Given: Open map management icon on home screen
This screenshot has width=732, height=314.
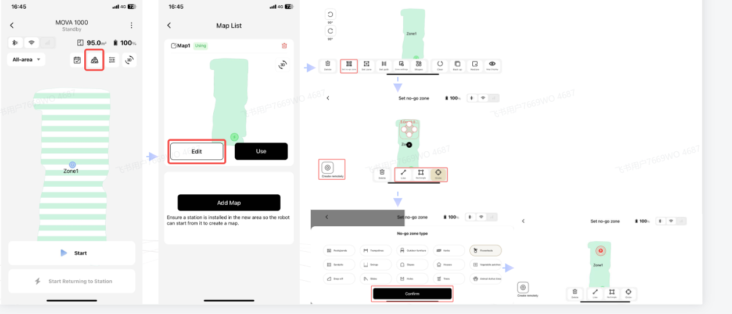Looking at the screenshot, I should (x=94, y=60).
